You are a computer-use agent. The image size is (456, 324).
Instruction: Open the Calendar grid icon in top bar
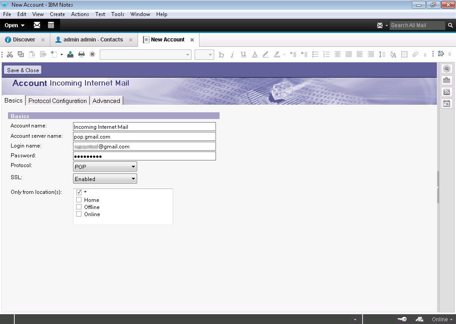coord(51,25)
